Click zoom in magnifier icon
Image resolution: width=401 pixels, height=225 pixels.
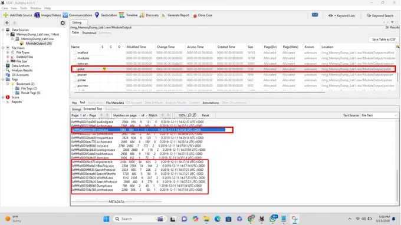pyautogui.click(x=195, y=115)
